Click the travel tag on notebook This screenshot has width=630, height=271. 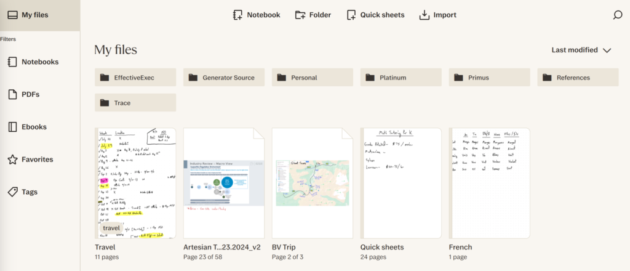(x=111, y=228)
